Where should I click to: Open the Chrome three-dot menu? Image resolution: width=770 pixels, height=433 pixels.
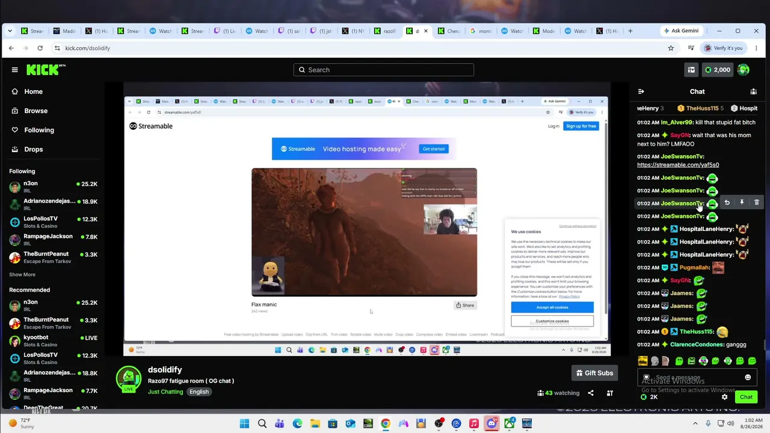tap(757, 48)
